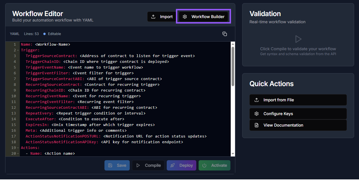
Task: Click the Deploy rocket icon
Action: tap(173, 165)
